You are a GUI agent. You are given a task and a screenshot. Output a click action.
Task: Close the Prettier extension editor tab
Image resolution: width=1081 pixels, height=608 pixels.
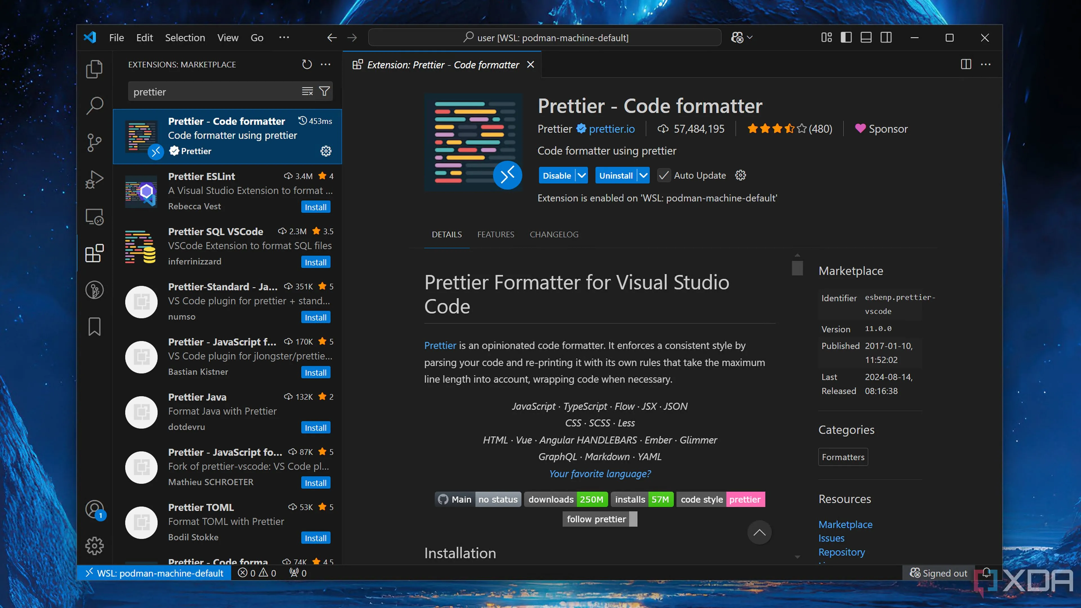530,65
